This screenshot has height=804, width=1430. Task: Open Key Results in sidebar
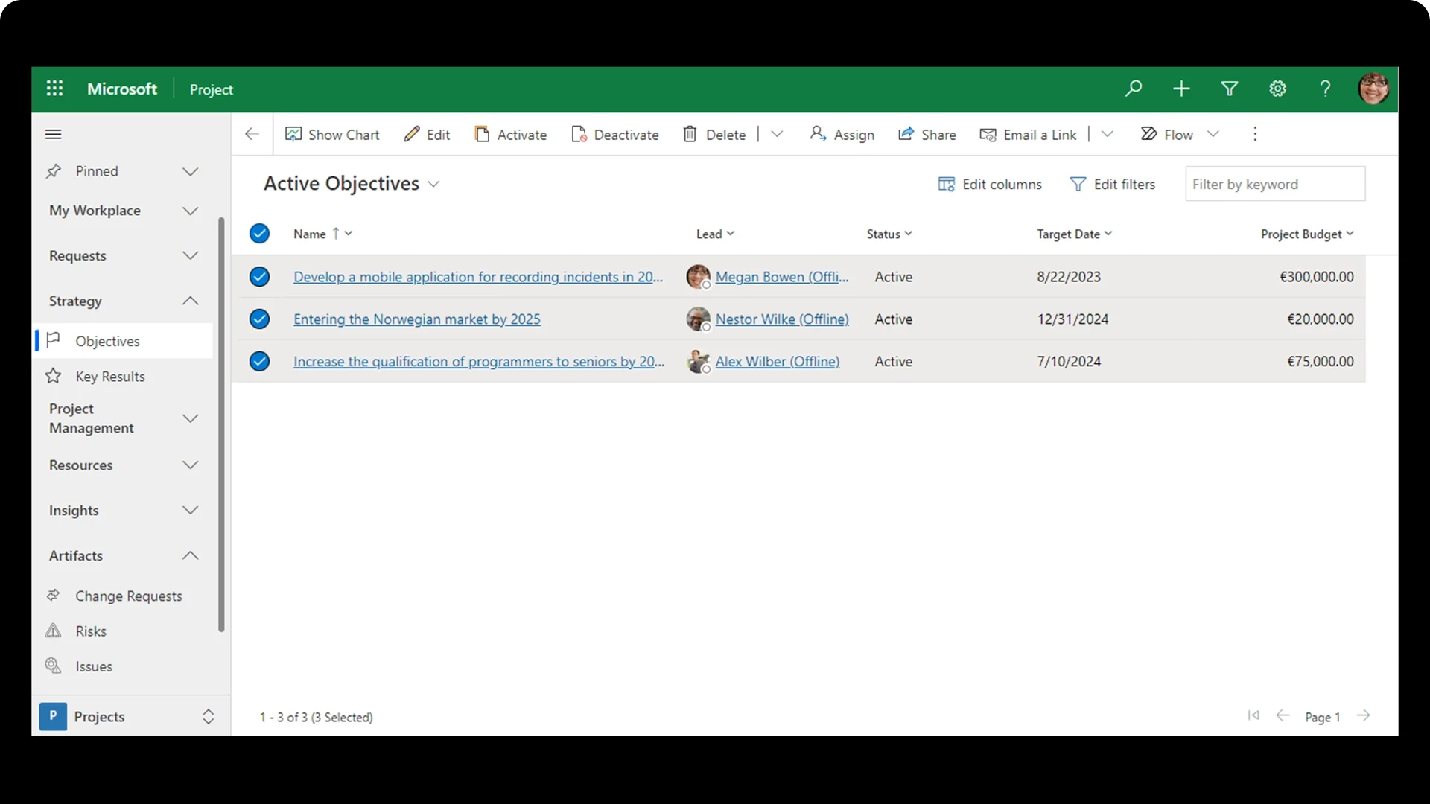coord(109,377)
